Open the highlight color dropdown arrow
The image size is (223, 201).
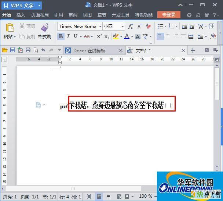pos(121,37)
